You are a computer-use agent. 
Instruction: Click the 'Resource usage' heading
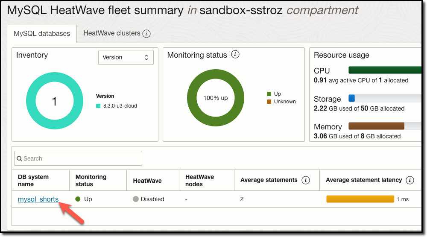coord(342,55)
